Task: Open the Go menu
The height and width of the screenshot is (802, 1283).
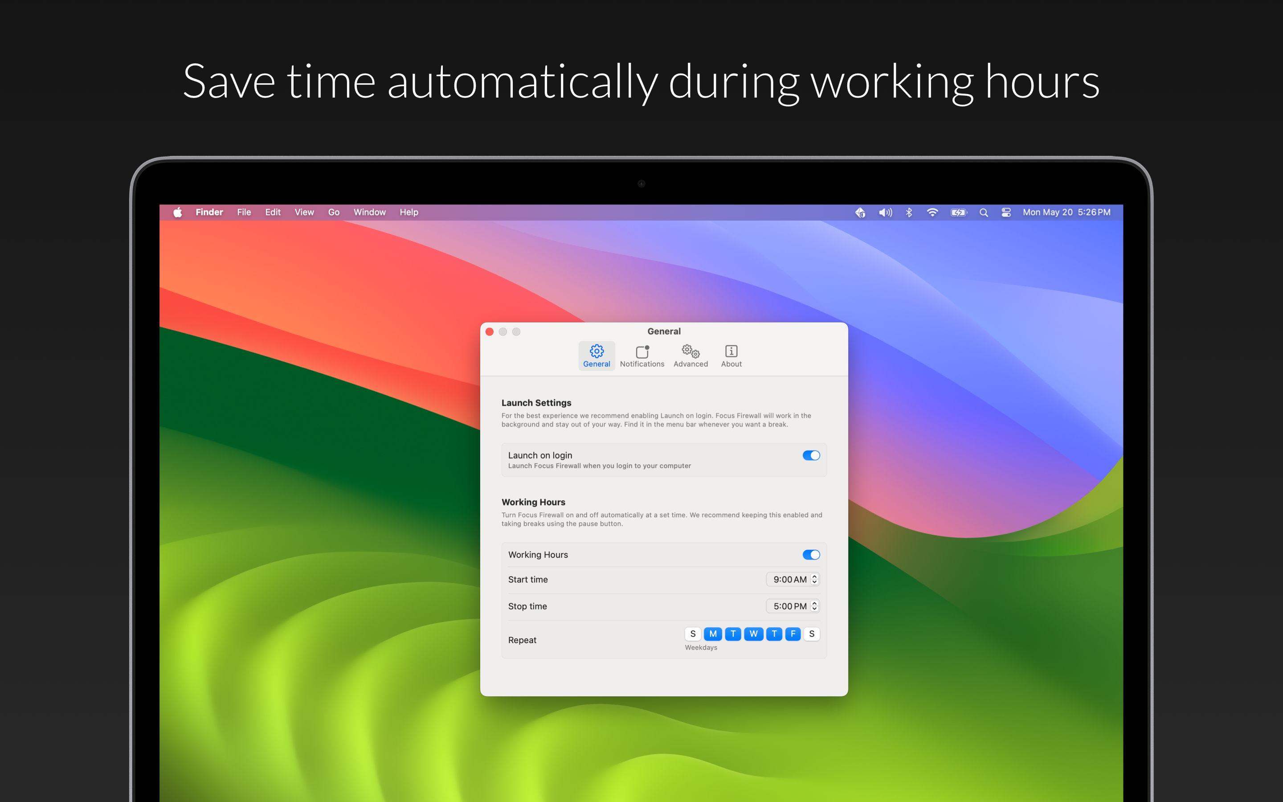Action: [334, 212]
